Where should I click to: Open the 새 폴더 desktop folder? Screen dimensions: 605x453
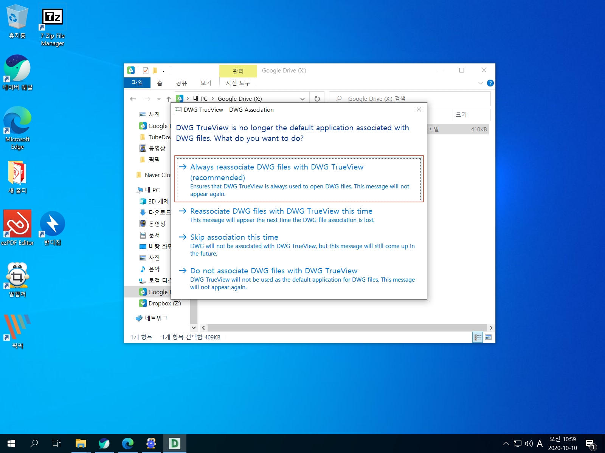coord(17,177)
